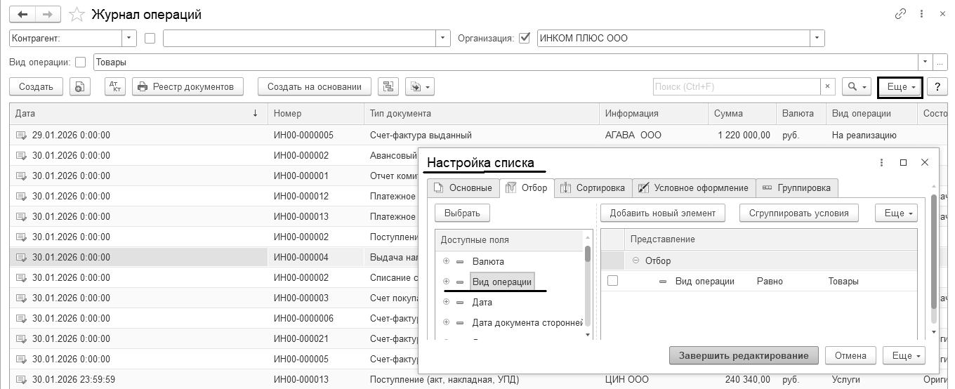Open Реестр документов
The width and height of the screenshot is (955, 389).
(187, 86)
